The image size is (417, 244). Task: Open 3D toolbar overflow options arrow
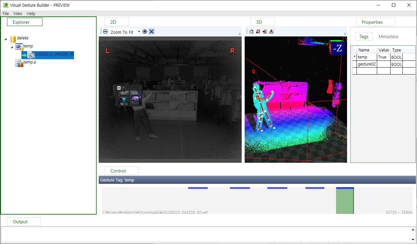pyautogui.click(x=345, y=34)
